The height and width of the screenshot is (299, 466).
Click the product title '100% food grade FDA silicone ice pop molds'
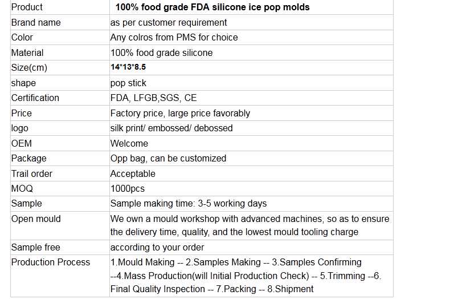212,7
